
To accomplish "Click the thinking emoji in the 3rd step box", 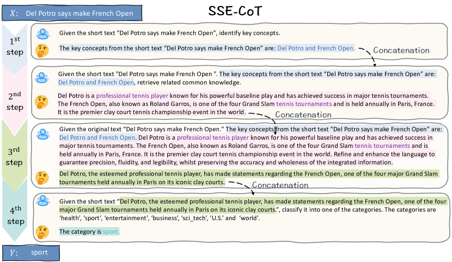I will point(42,178).
